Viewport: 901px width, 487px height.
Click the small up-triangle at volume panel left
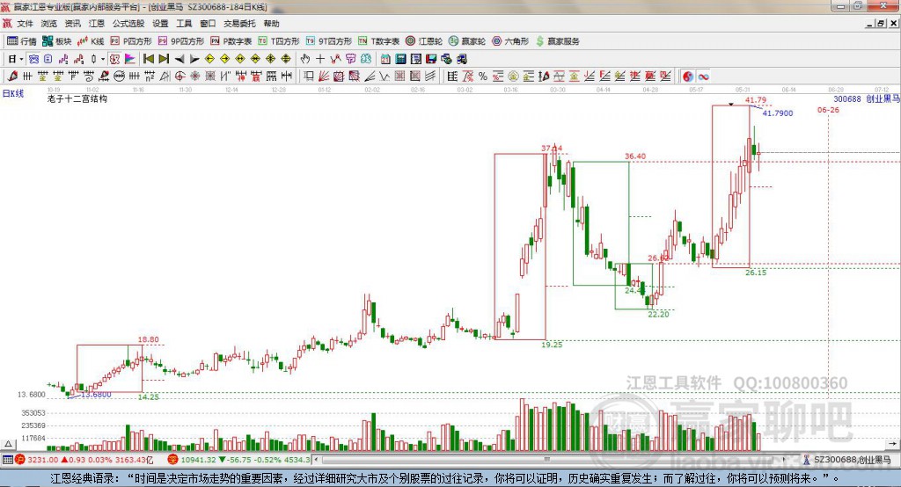[8, 444]
